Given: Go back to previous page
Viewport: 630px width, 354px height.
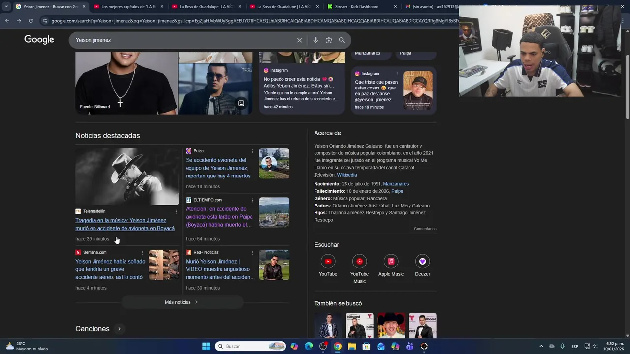Looking at the screenshot, I should pos(7,21).
